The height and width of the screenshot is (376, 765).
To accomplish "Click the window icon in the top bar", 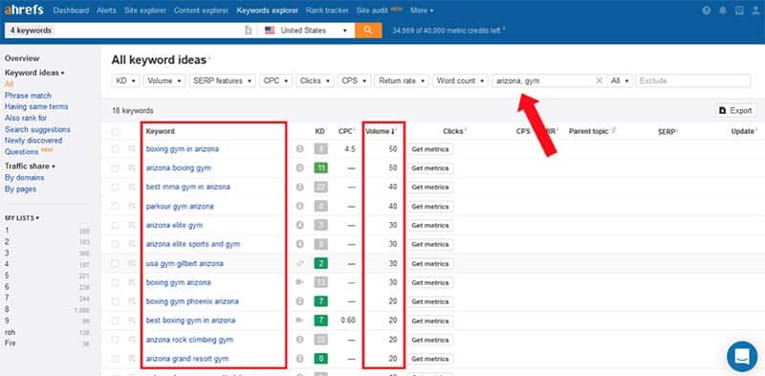I will click(x=739, y=11).
